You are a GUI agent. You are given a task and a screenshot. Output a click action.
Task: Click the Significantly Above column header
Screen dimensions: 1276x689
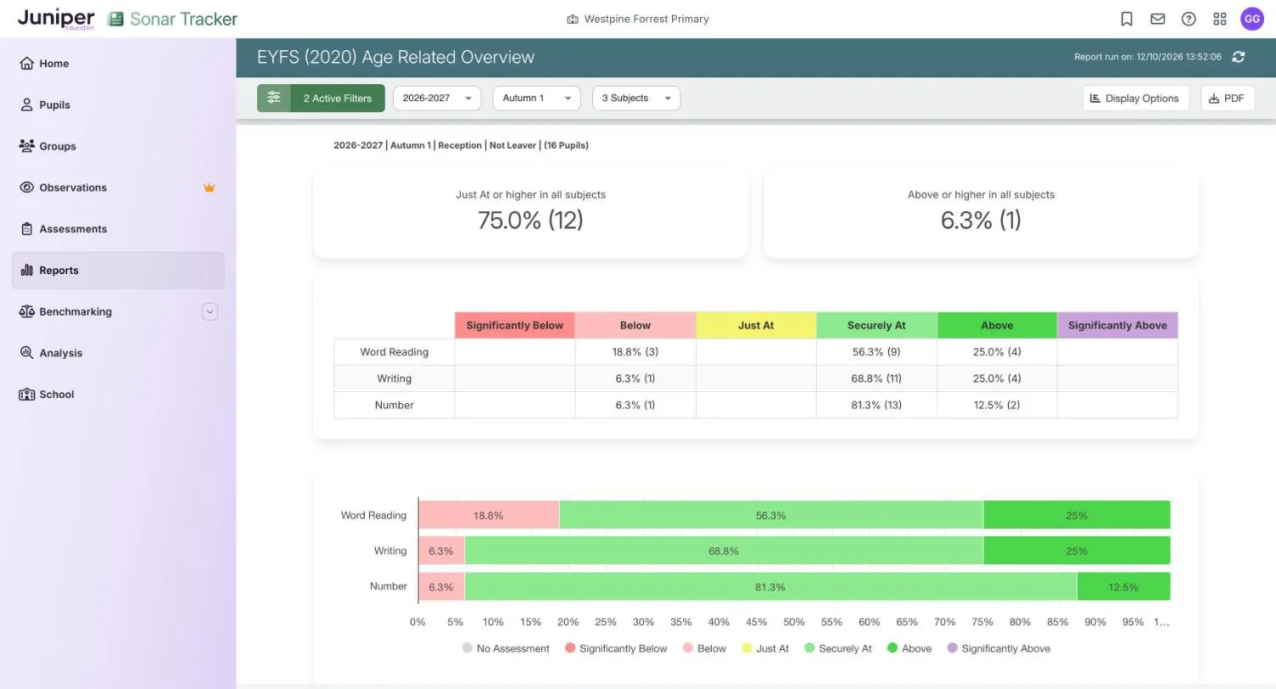(x=1117, y=325)
